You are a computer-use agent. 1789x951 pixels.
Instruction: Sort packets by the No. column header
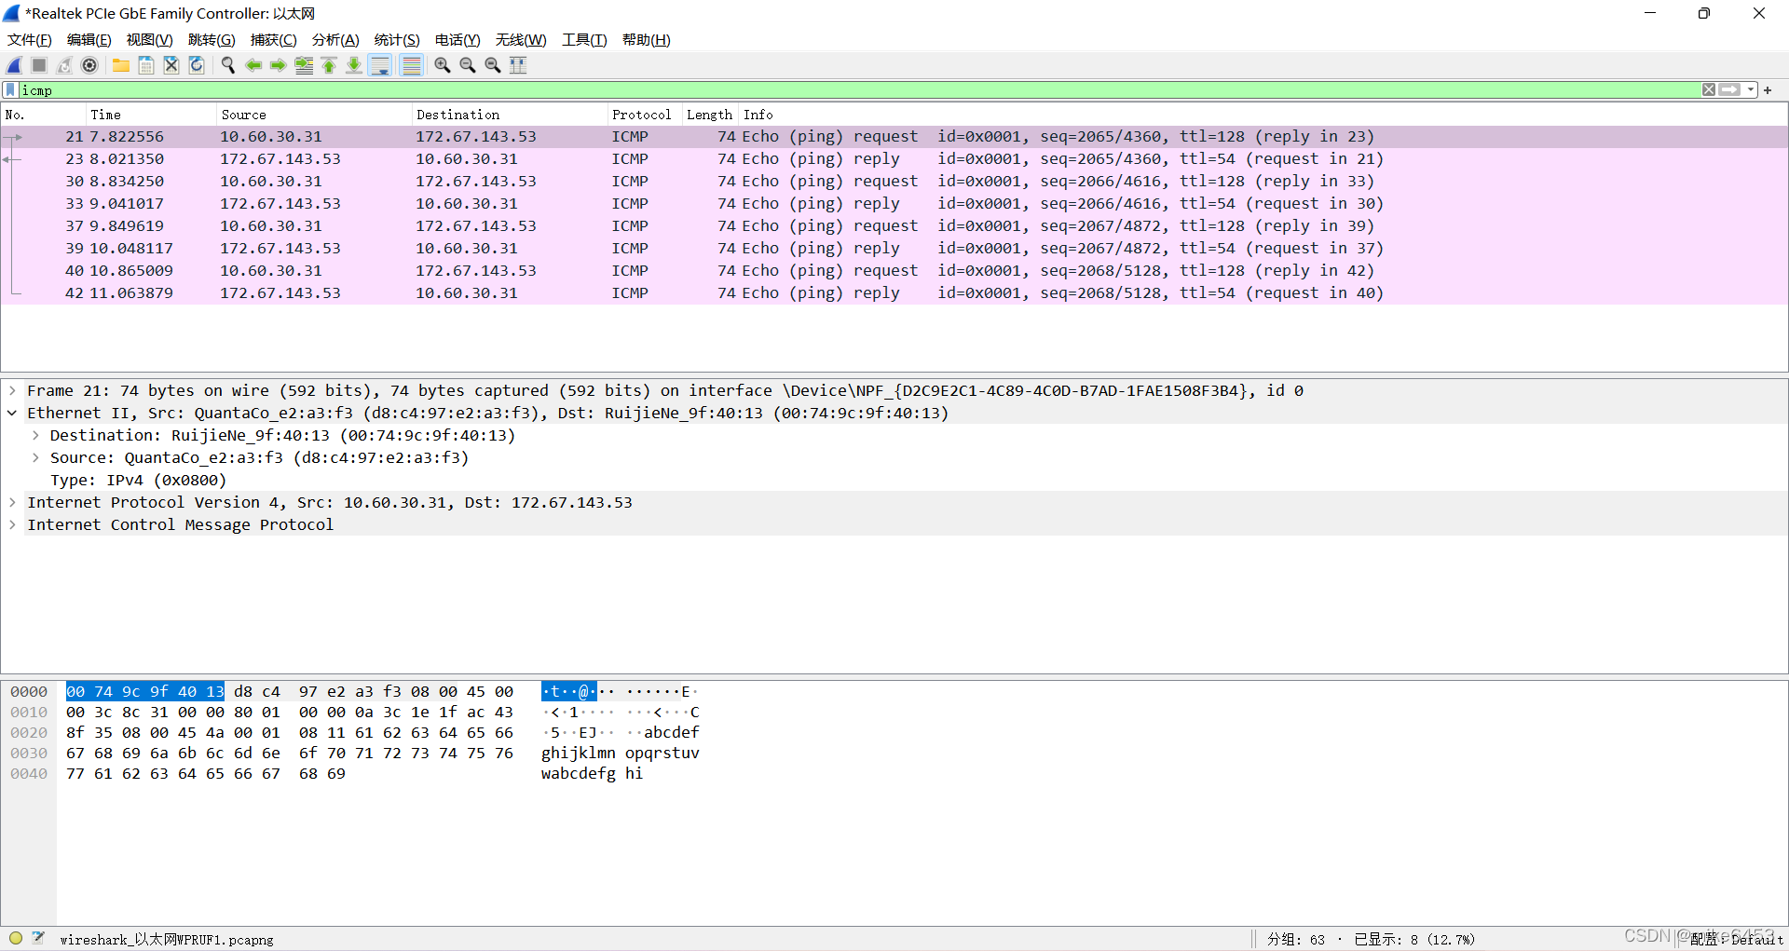[43, 115]
